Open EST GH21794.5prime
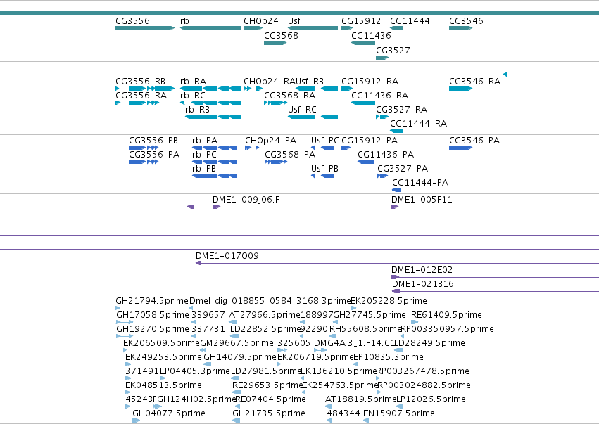 tap(118, 309)
